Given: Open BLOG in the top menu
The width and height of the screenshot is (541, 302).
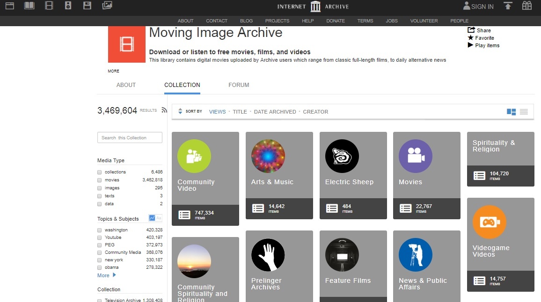Looking at the screenshot, I should tap(246, 21).
